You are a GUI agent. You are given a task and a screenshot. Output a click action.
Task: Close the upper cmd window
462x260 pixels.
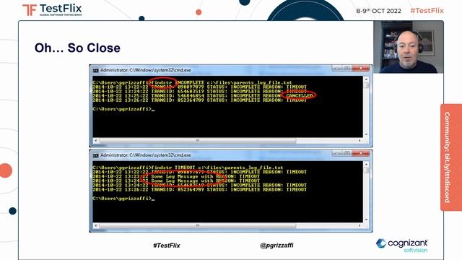361,69
